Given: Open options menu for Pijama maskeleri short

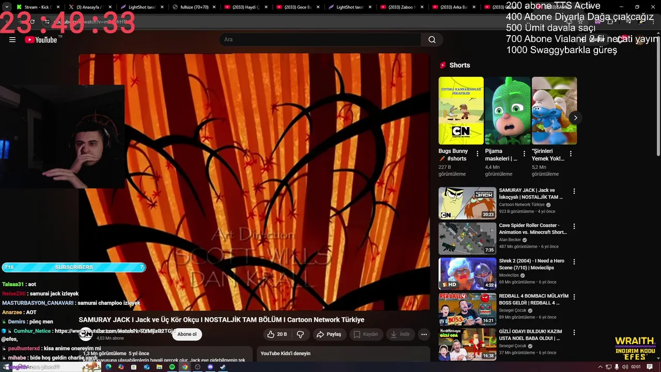Looking at the screenshot, I should coord(524,153).
